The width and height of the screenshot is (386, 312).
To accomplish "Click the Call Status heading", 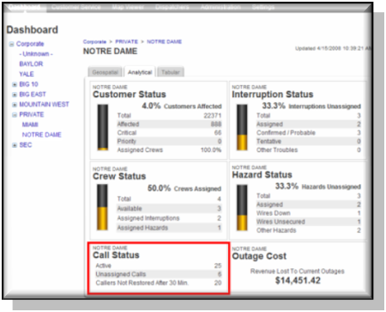I will tap(116, 255).
